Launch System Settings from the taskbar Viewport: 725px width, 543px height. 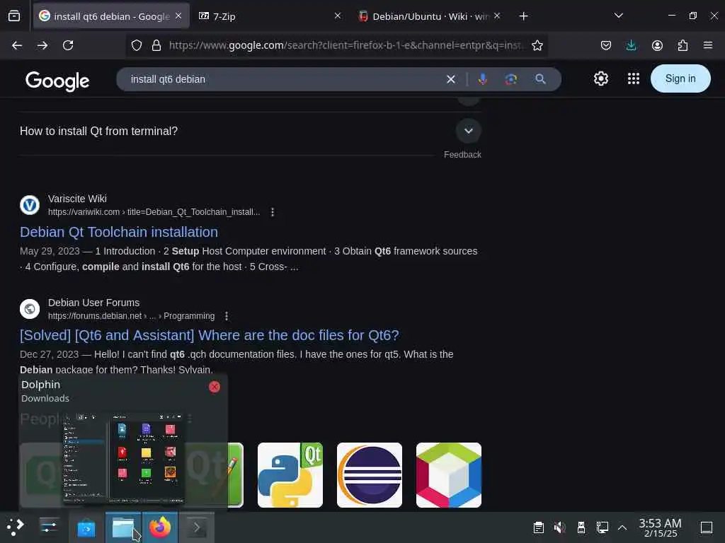[49, 527]
